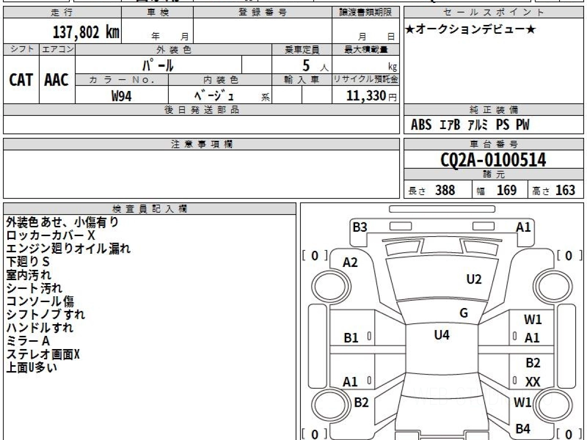Viewport: 587px width, 440px height.
Task: Click the 長さ 388 dimension cell
Action: (x=438, y=190)
